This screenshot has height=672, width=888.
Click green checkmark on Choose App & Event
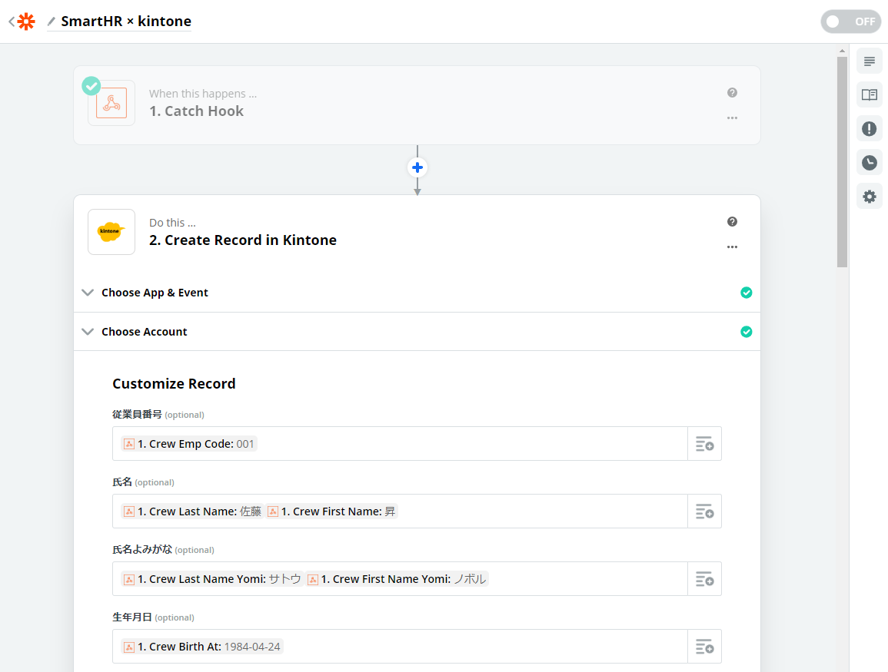coord(747,293)
